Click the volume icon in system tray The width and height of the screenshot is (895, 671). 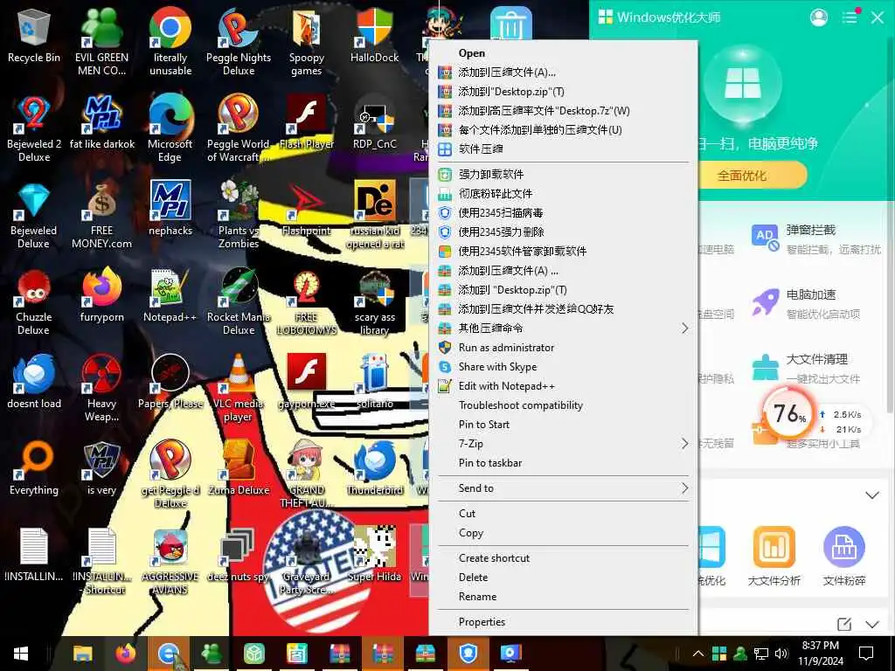click(781, 654)
